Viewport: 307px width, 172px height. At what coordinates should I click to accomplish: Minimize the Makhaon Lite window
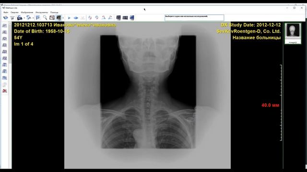click(287, 8)
